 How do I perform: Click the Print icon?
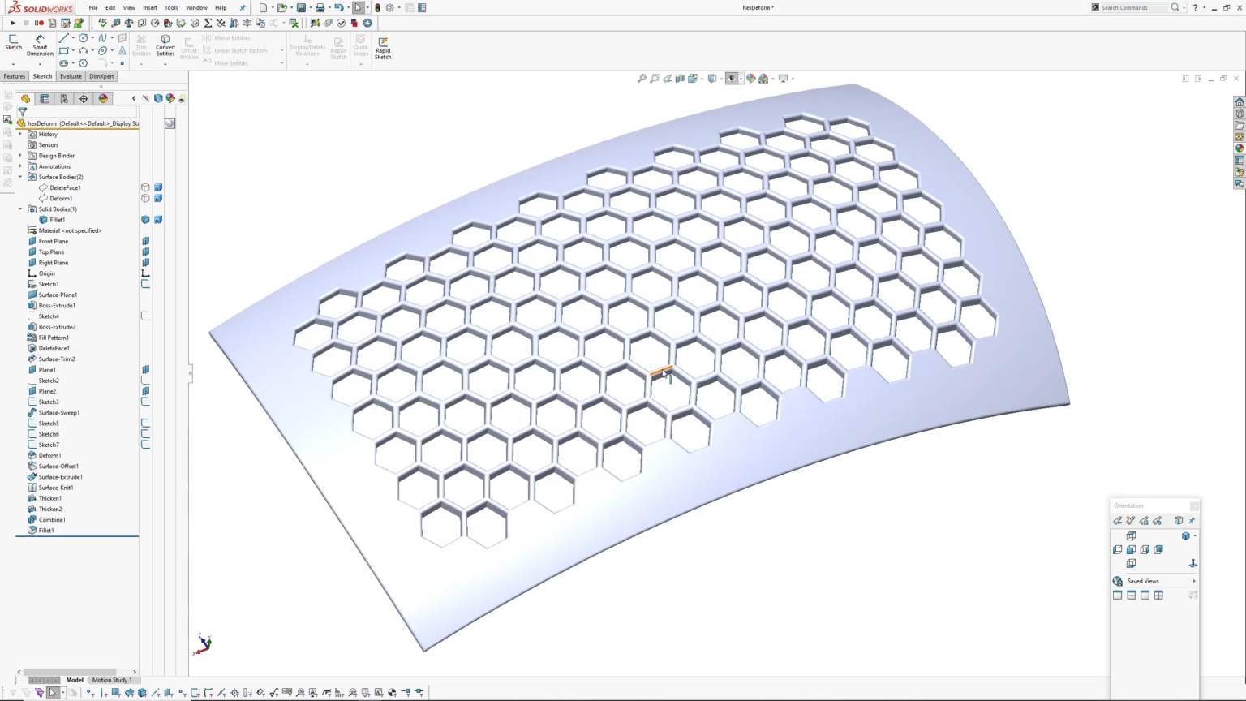pos(320,7)
